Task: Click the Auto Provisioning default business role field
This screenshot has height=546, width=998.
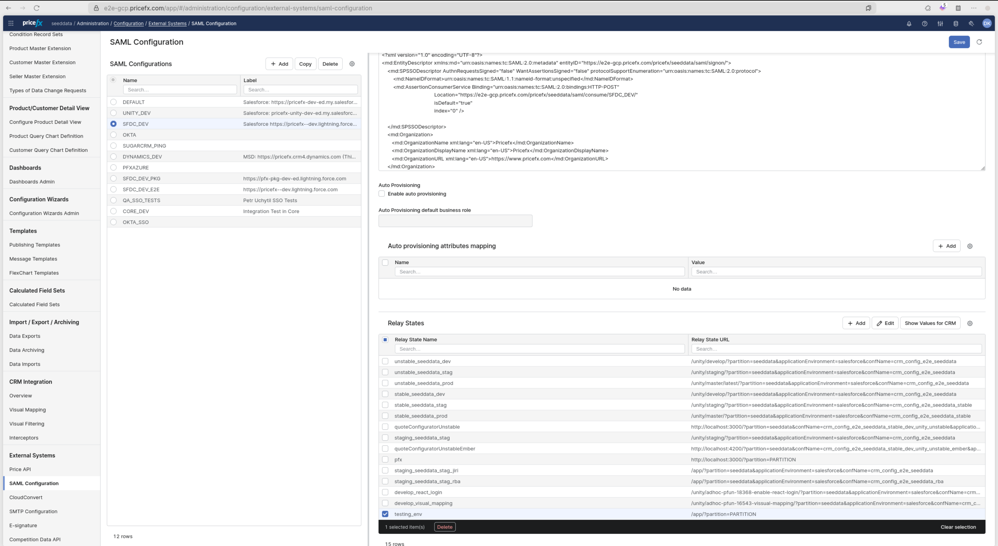Action: point(455,221)
